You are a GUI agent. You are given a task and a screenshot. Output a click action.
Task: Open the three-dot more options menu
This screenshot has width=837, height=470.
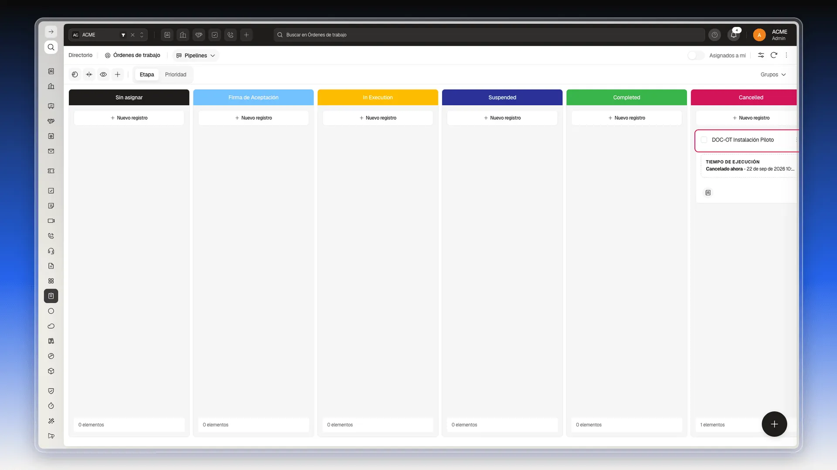(786, 55)
